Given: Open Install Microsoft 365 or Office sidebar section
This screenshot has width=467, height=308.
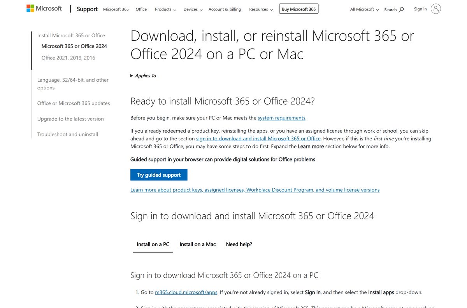Looking at the screenshot, I should tap(71, 35).
